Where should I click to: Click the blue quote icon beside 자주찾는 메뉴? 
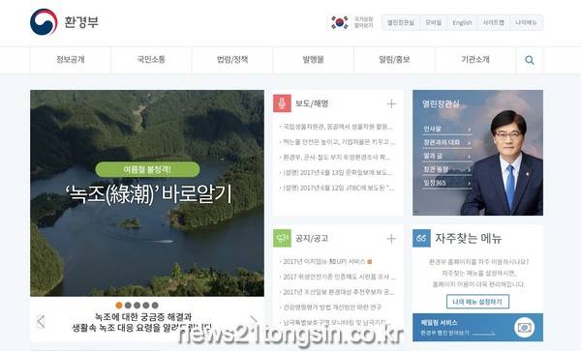pyautogui.click(x=421, y=238)
